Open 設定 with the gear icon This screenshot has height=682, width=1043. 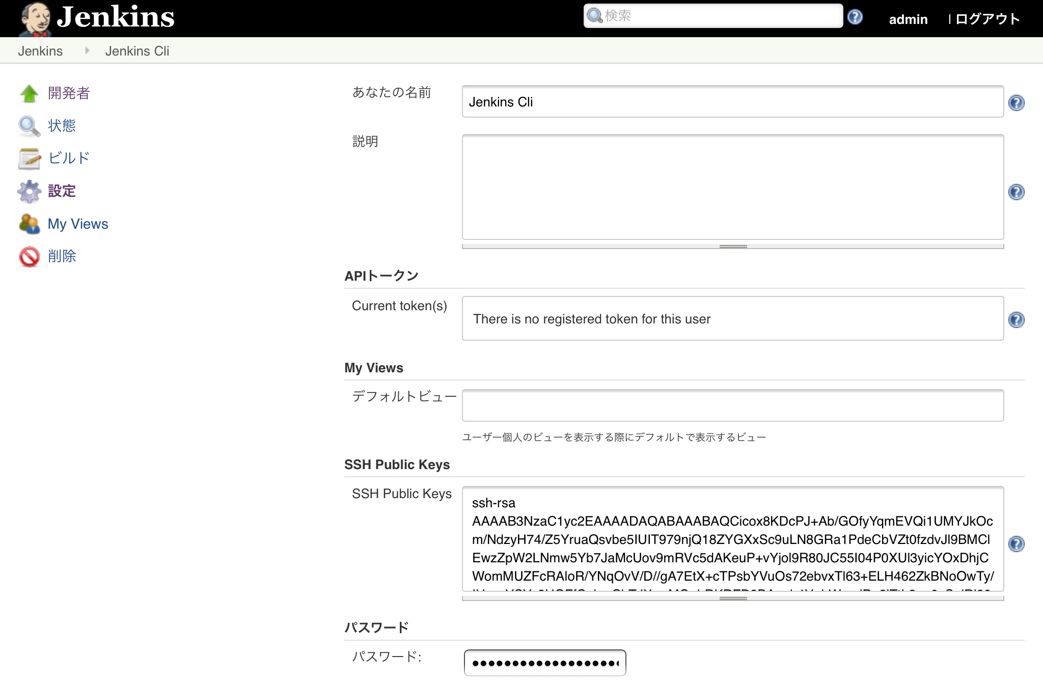pos(29,191)
